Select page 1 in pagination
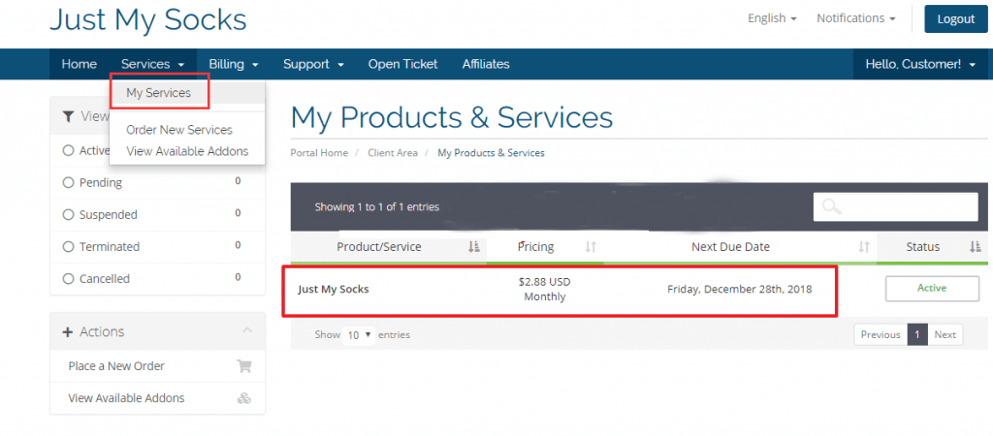This screenshot has height=436, width=993. click(917, 335)
